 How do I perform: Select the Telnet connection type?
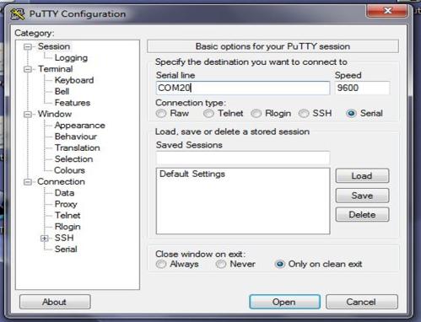pyautogui.click(x=209, y=114)
